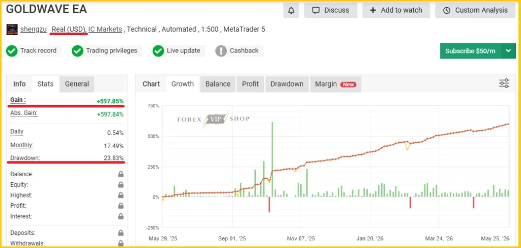Screen dimensions: 521x248
Task: Click the lock icon next to Profit
Action: tap(121, 206)
